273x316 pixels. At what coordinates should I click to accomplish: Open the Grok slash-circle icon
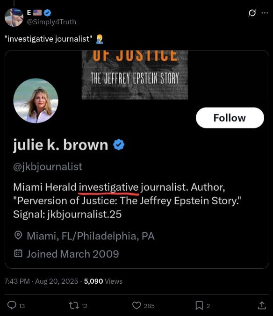pos(252,13)
